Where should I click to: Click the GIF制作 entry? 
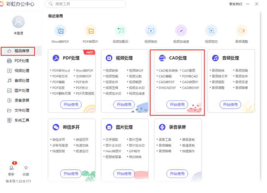(134, 151)
